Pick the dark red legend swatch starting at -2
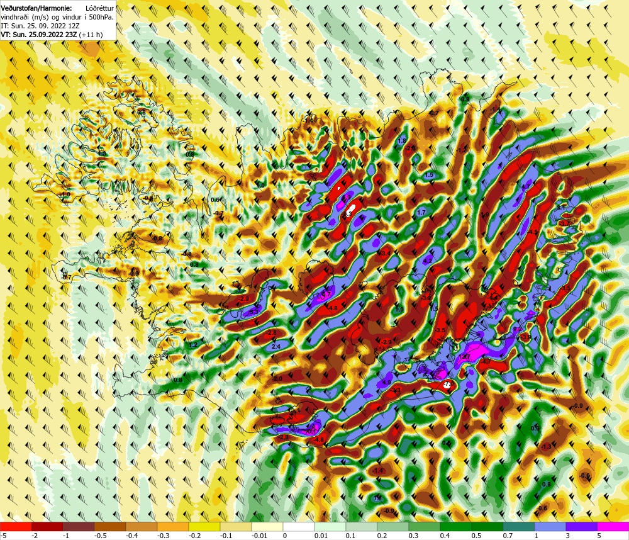 tap(47, 526)
